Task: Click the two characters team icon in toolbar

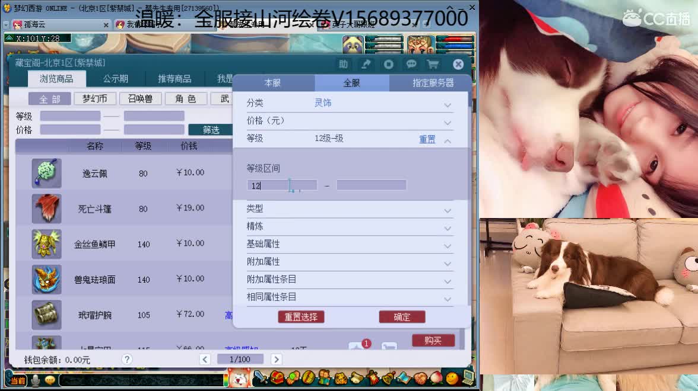Action: coord(324,377)
